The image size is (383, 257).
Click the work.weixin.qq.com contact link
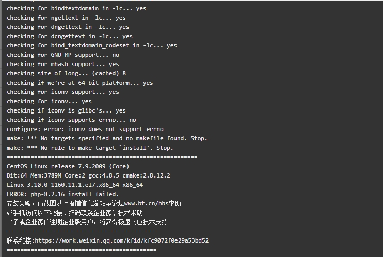[122, 240]
